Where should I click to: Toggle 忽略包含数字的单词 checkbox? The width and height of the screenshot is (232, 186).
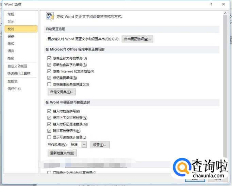49,64
